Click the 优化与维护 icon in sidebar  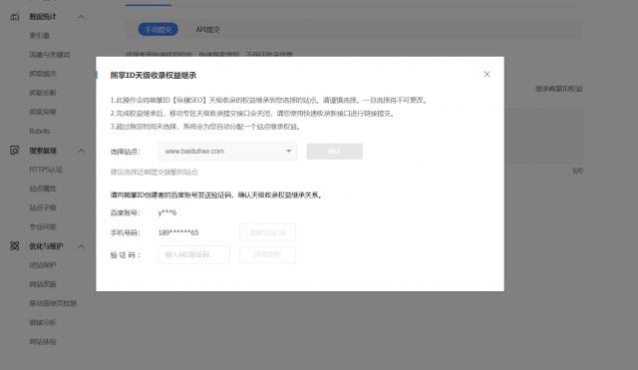(15, 246)
